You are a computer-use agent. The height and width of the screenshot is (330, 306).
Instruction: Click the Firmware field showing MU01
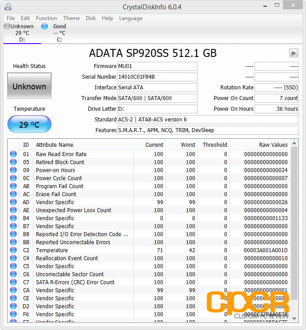[157, 66]
